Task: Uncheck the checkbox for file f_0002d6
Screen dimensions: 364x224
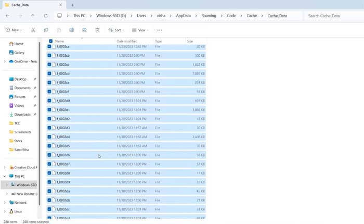Action: pos(49,155)
